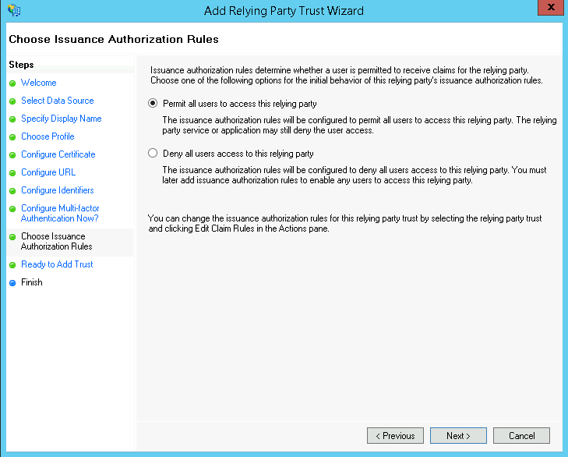Select Deny all users radio button
Viewport: 568px width, 457px height.
click(153, 153)
